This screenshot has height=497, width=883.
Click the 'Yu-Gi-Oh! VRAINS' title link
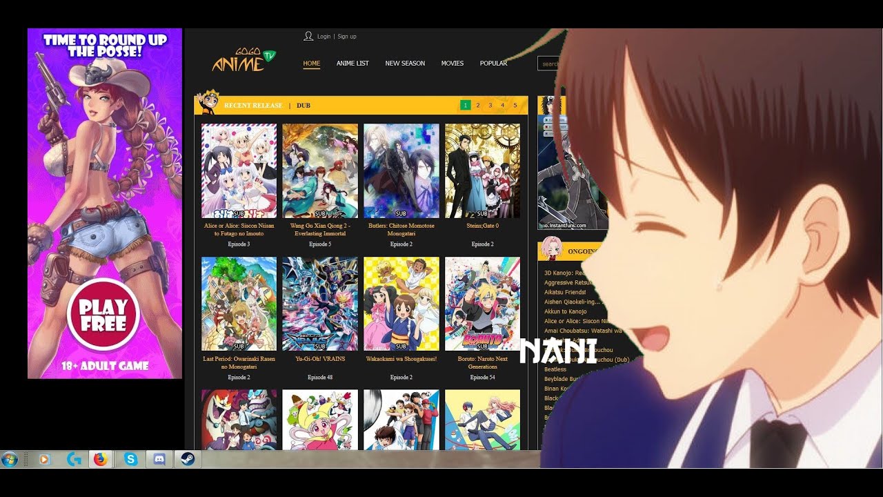pyautogui.click(x=320, y=359)
